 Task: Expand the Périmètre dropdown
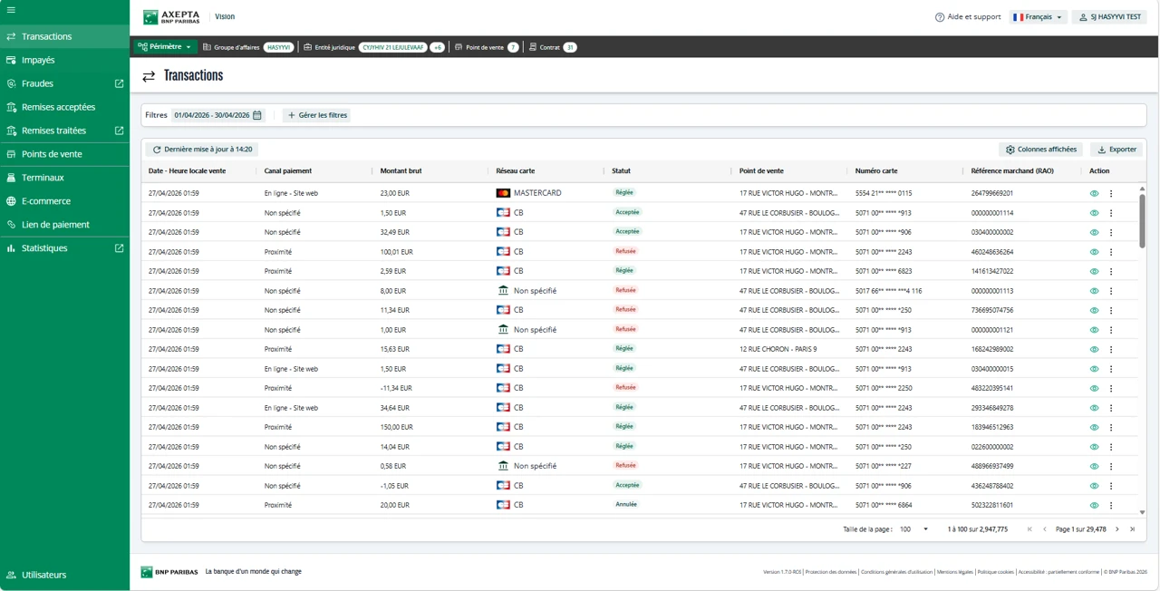(x=165, y=47)
